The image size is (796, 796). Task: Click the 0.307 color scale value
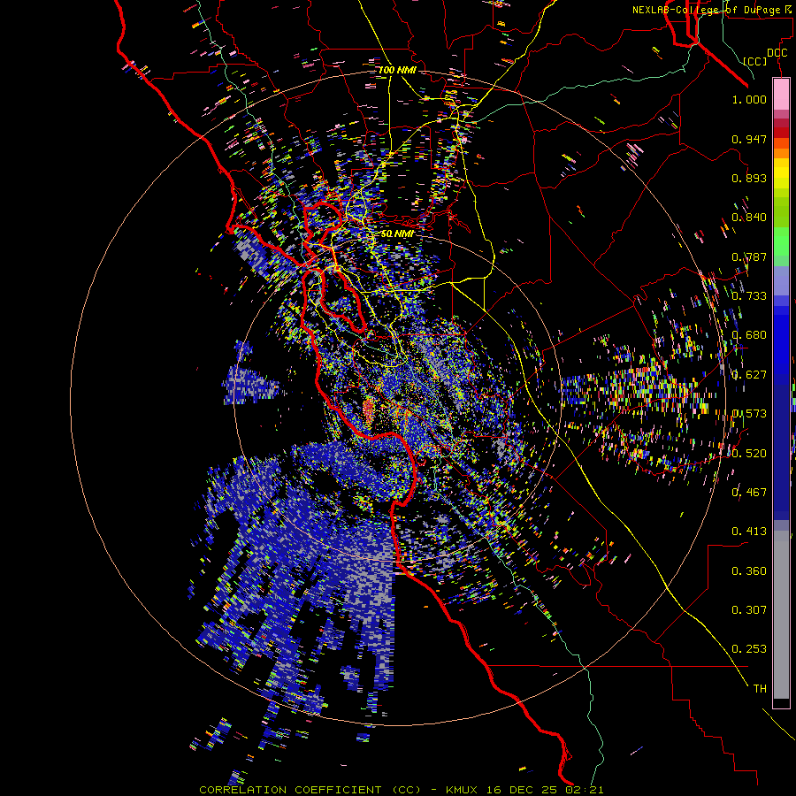pyautogui.click(x=749, y=610)
